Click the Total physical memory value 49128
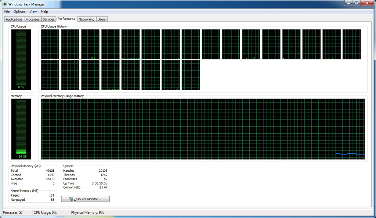376x218 pixels. [x=50, y=171]
